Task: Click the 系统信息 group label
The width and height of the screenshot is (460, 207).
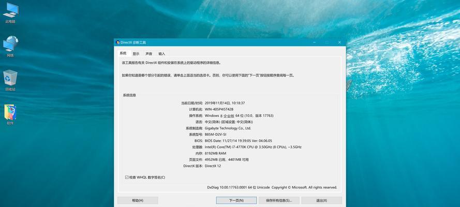Action: [129, 95]
